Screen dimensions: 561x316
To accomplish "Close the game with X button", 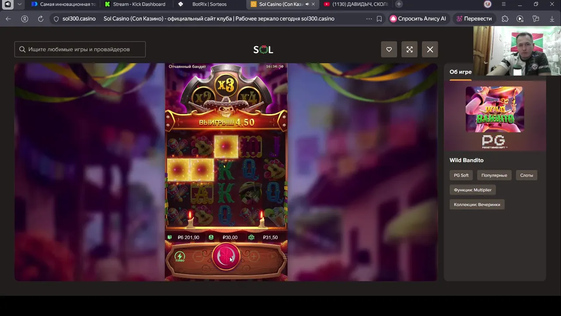I will (430, 50).
